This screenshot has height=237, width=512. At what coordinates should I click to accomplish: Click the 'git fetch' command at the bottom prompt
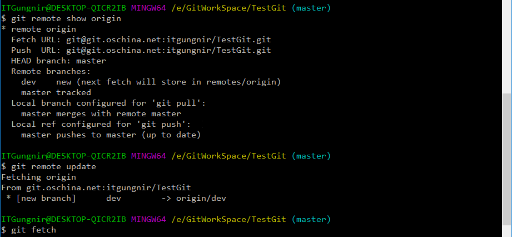(x=33, y=230)
